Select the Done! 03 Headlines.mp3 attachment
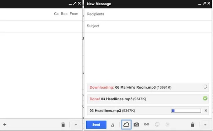The width and height of the screenshot is (213, 131). [148, 99]
